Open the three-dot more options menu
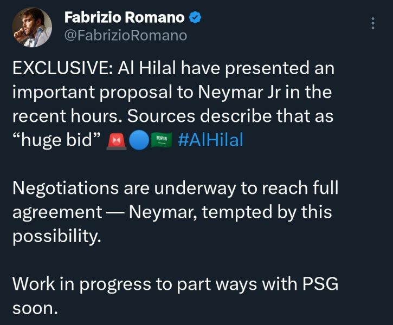393x325 pixels. pos(372,23)
